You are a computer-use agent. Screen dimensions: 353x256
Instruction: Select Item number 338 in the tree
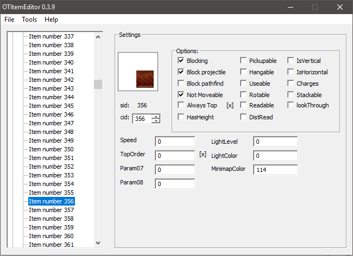coord(52,45)
